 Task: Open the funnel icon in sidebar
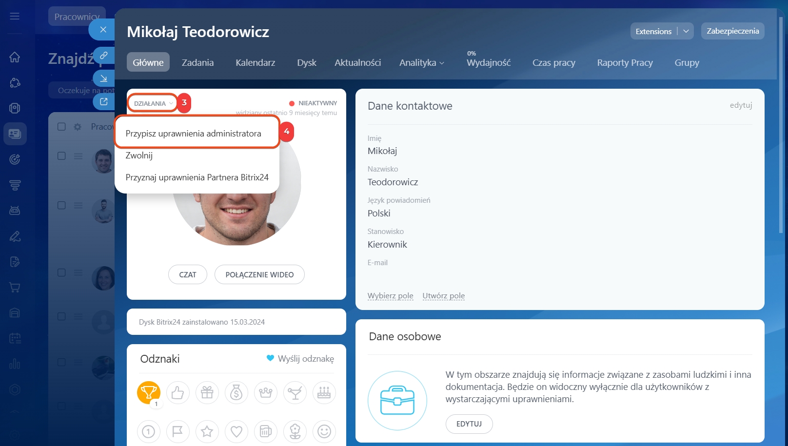15,185
